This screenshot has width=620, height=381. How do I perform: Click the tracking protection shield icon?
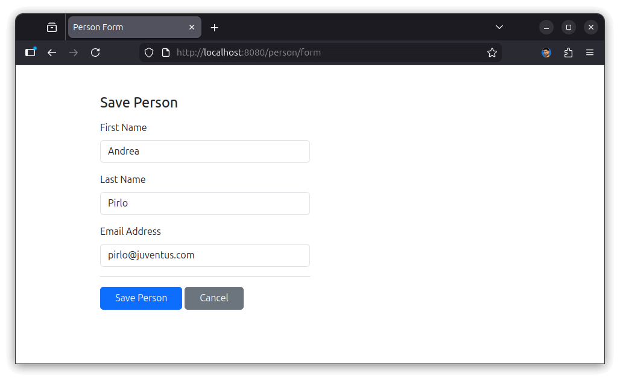[149, 53]
